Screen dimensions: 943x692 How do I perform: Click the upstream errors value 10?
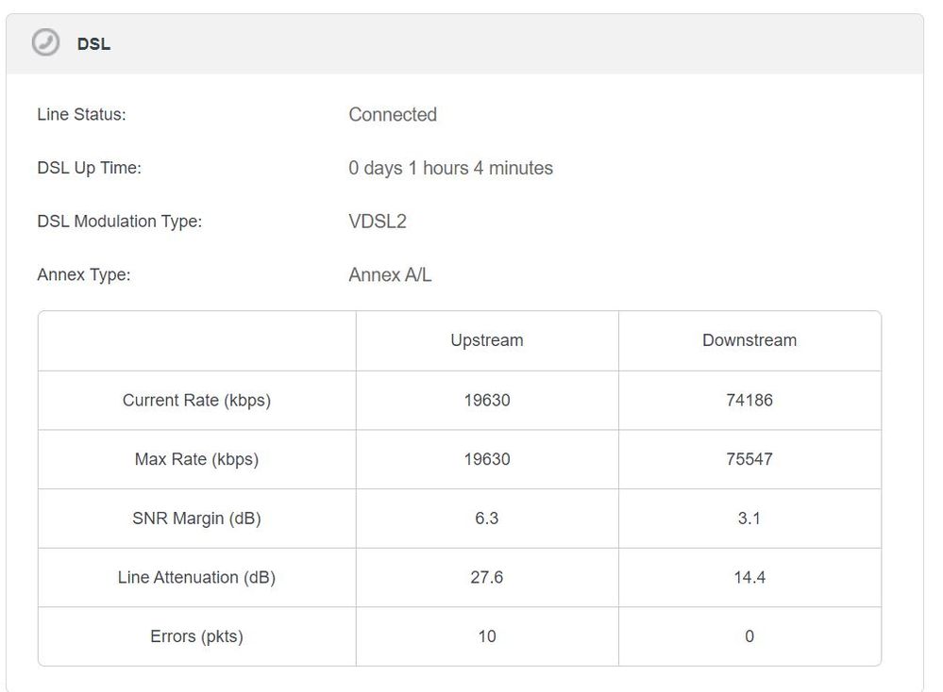(487, 637)
